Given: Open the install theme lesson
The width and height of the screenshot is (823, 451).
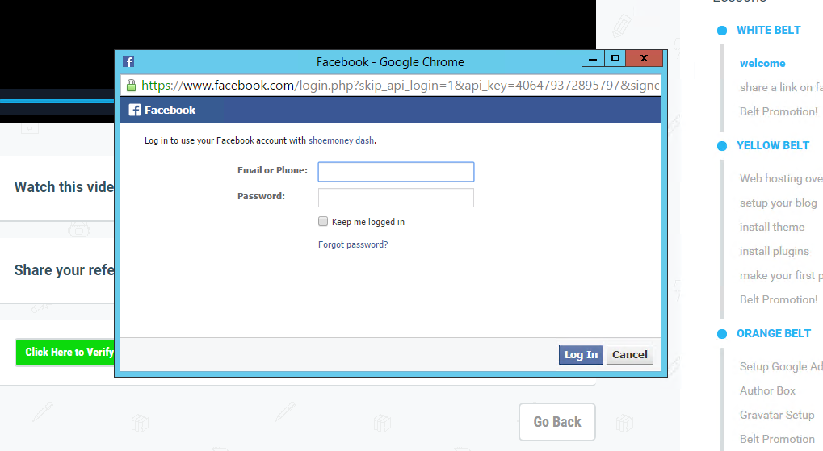Looking at the screenshot, I should pyautogui.click(x=772, y=227).
